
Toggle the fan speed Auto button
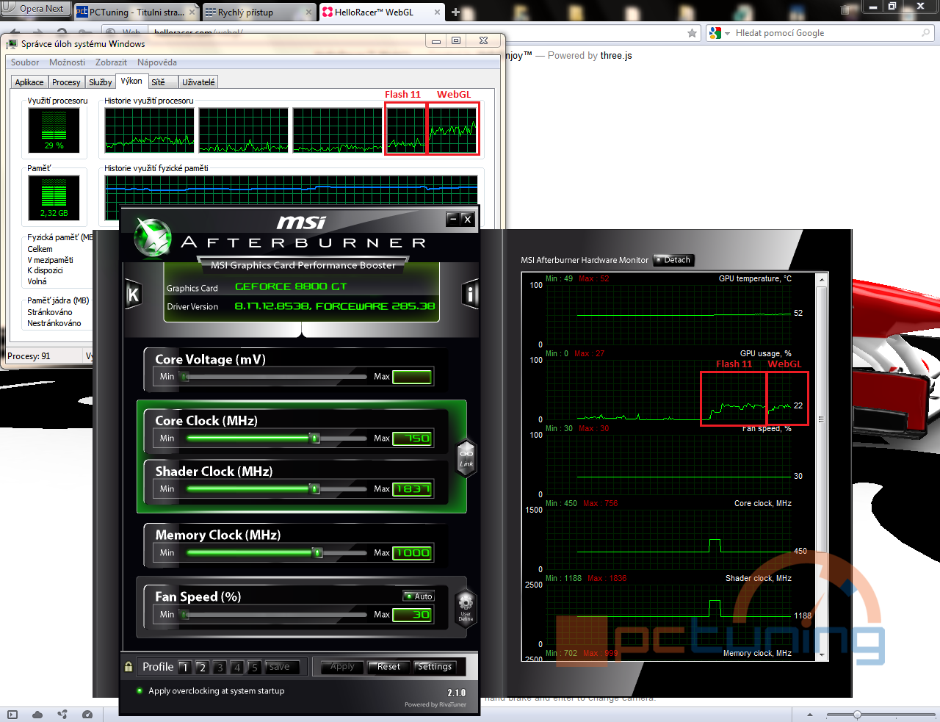pos(419,596)
